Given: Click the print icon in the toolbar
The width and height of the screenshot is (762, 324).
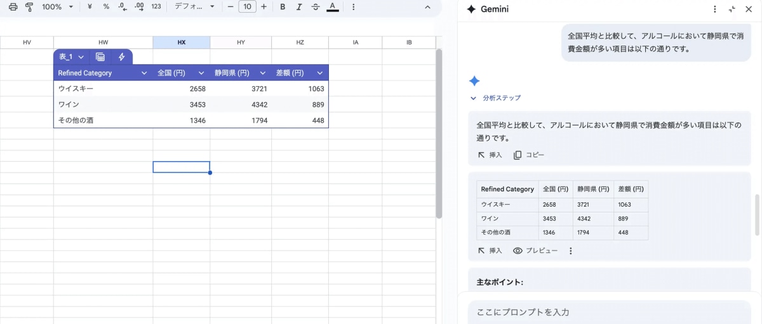Looking at the screenshot, I should (13, 7).
